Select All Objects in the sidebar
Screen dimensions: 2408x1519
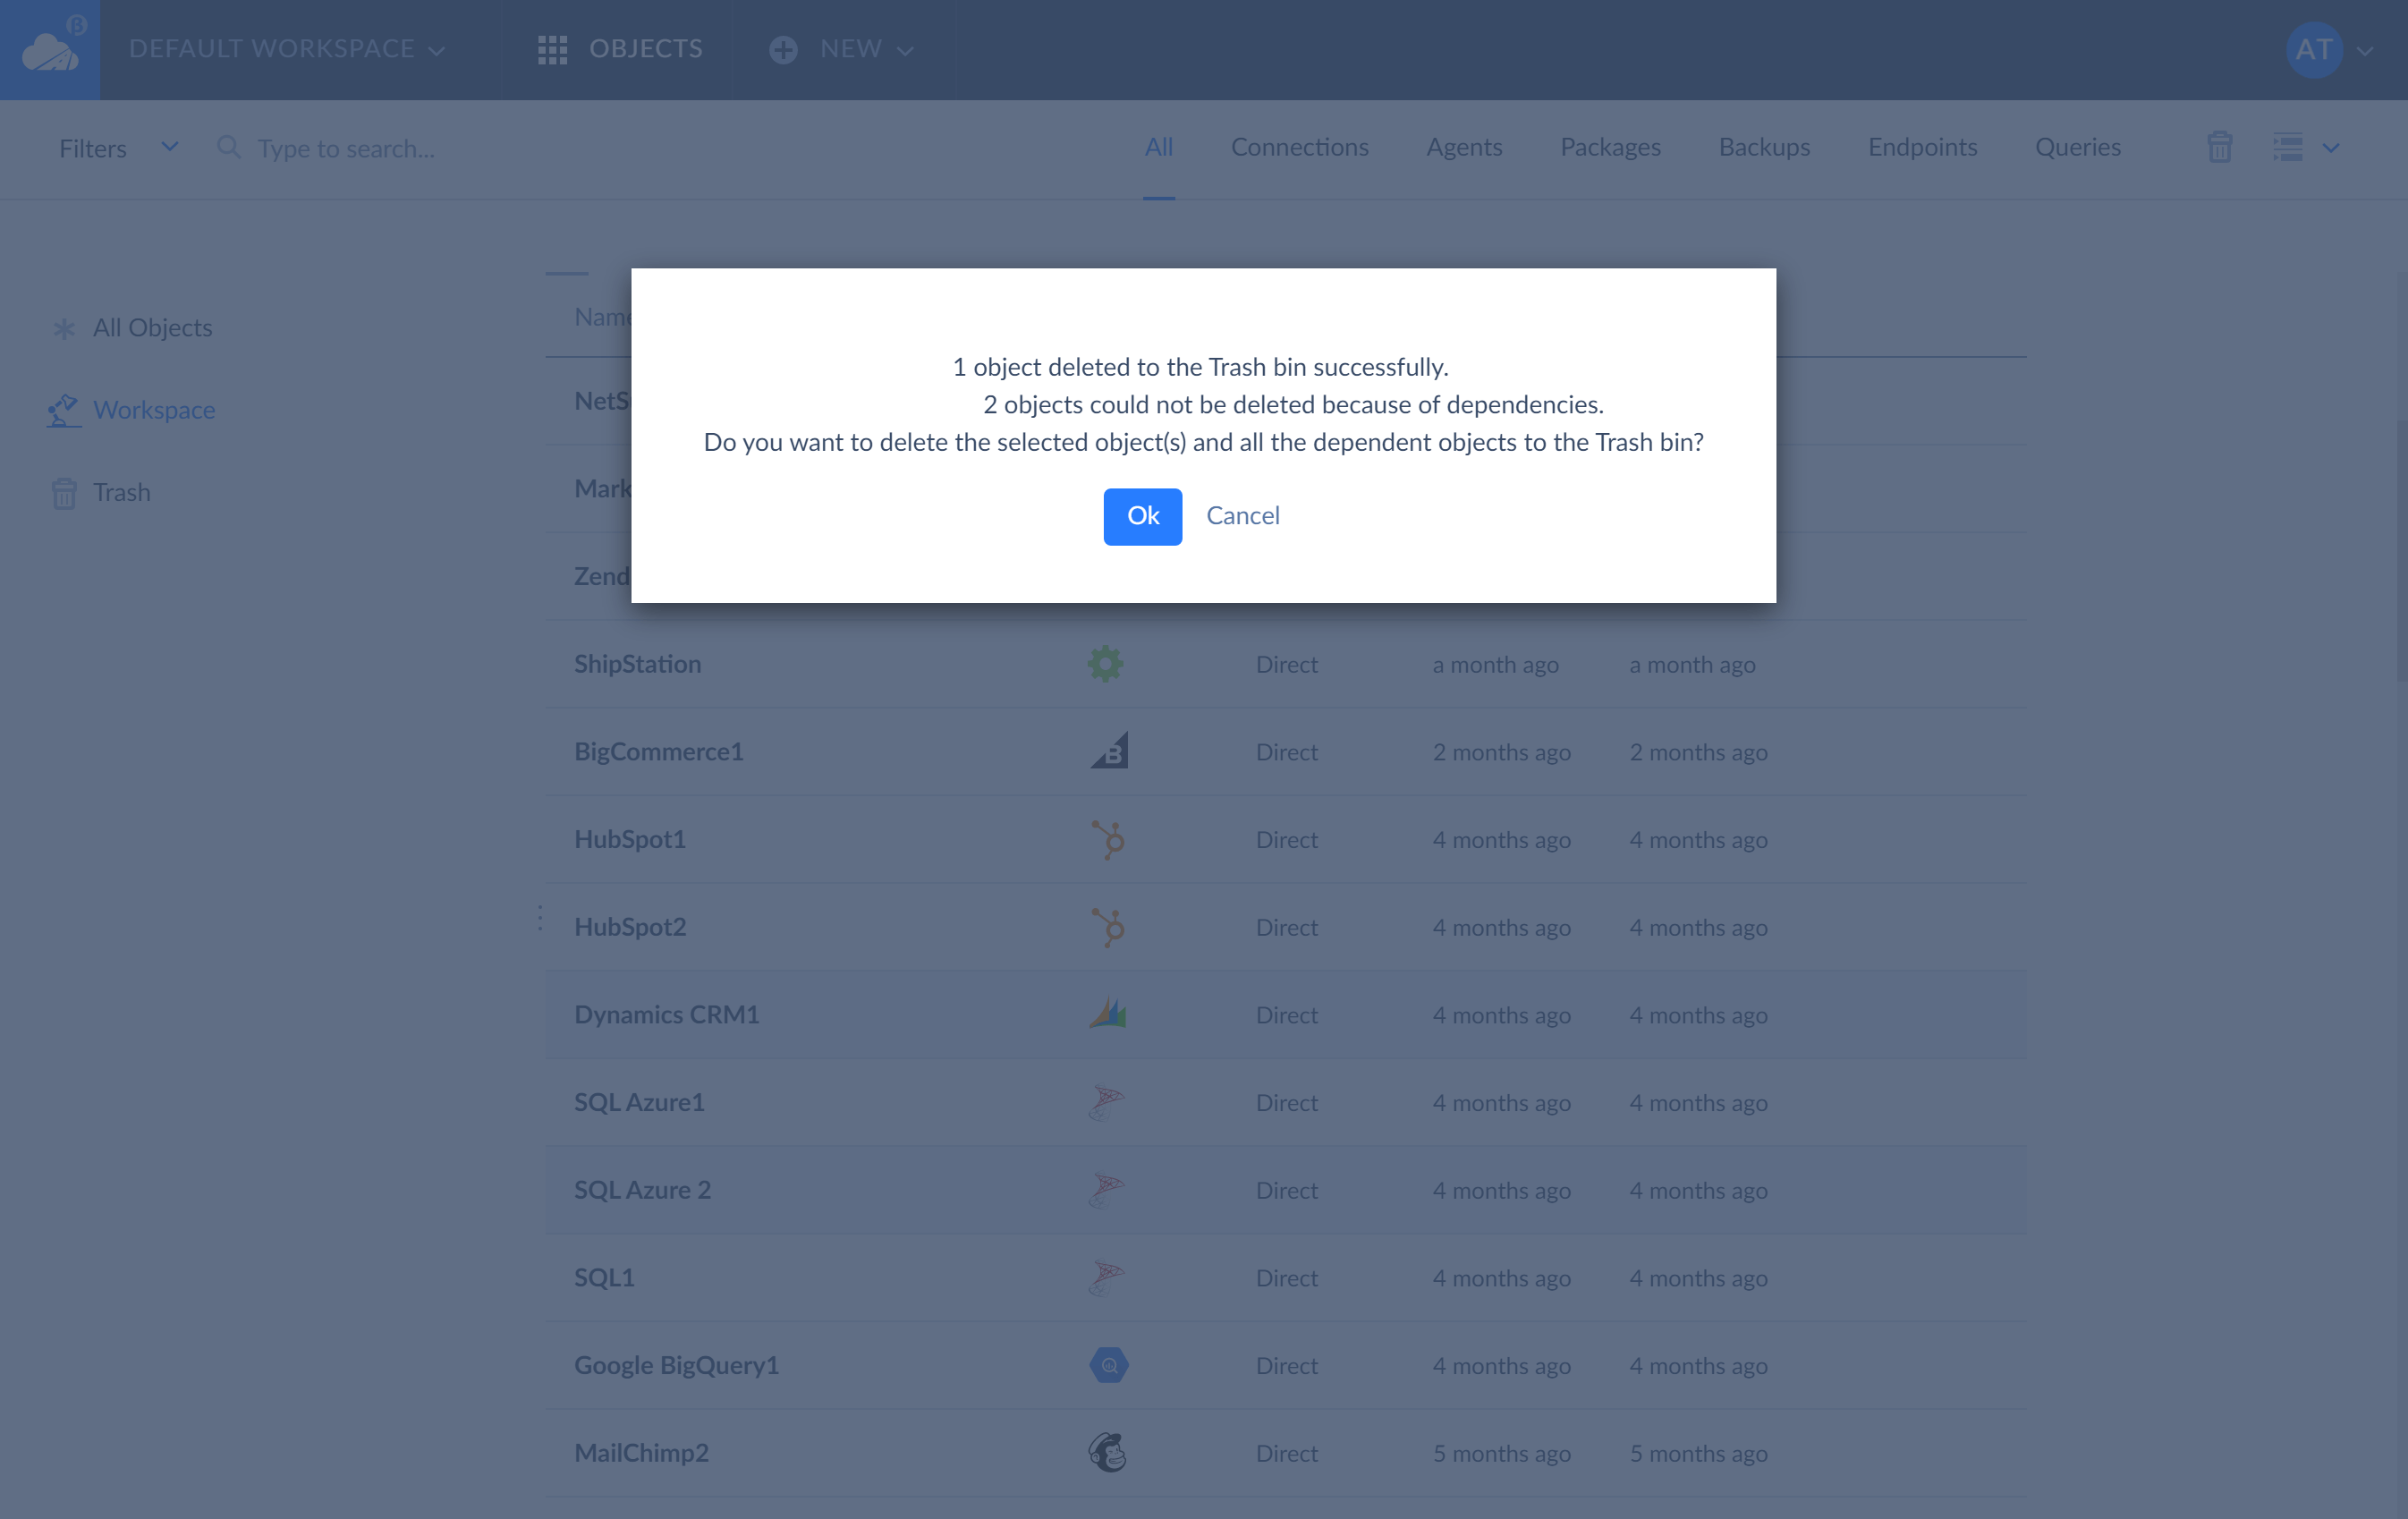[x=152, y=327]
